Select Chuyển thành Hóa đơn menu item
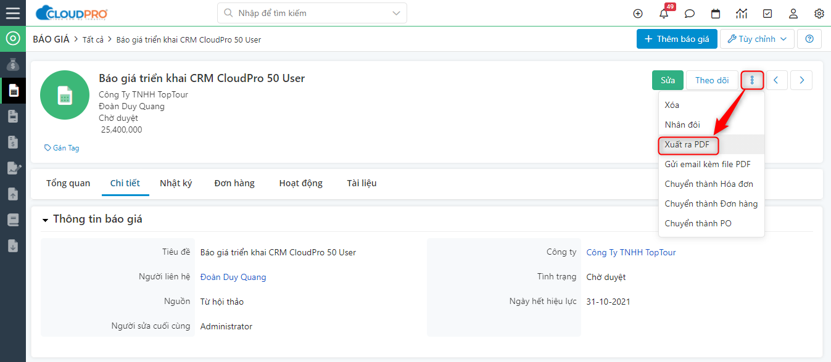Viewport: 831px width, 362px height. click(711, 184)
